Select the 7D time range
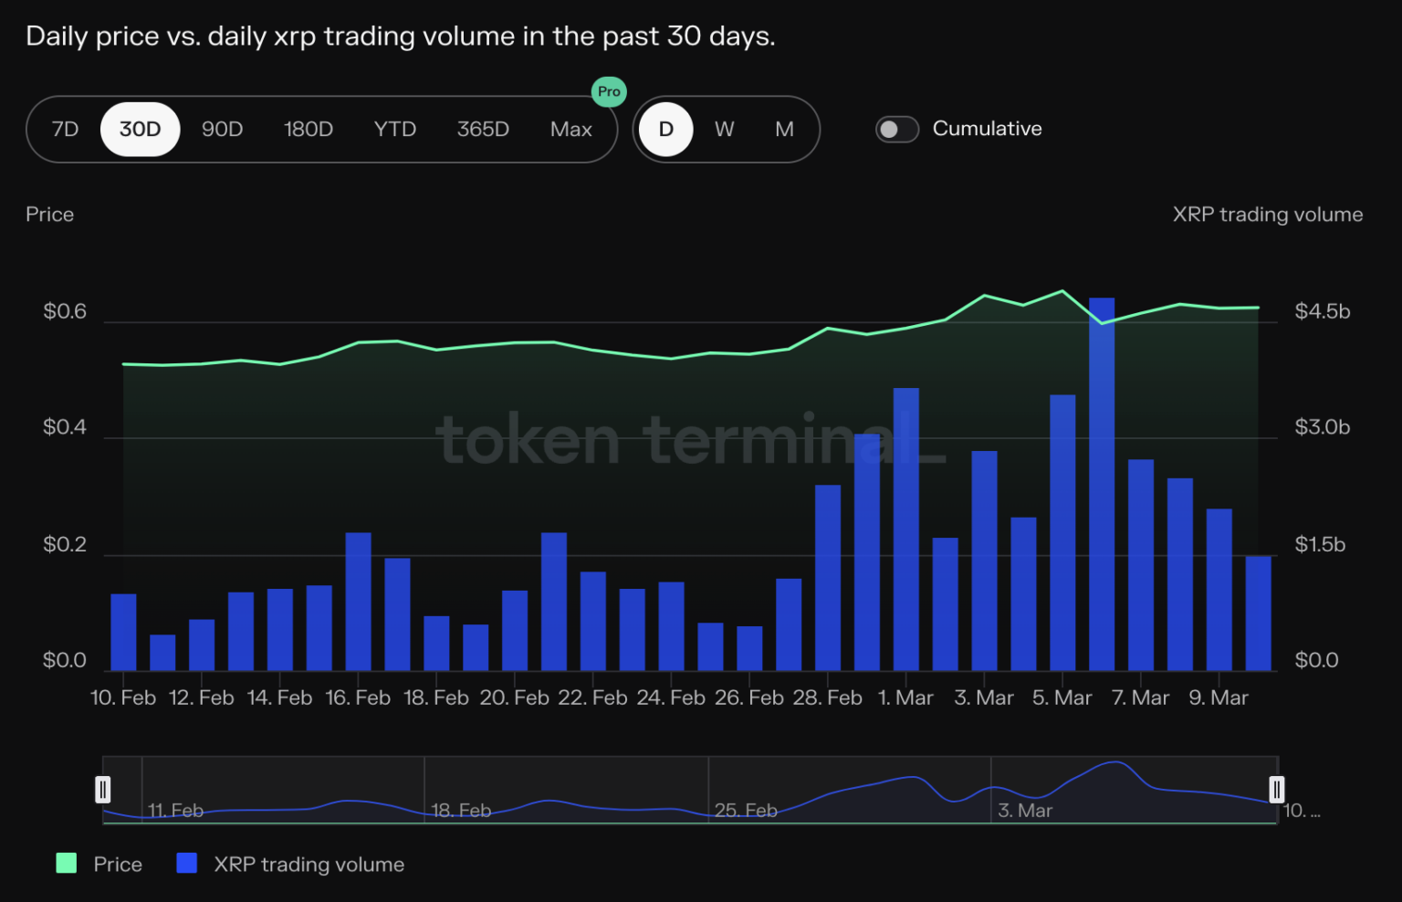1402x902 pixels. tap(65, 129)
